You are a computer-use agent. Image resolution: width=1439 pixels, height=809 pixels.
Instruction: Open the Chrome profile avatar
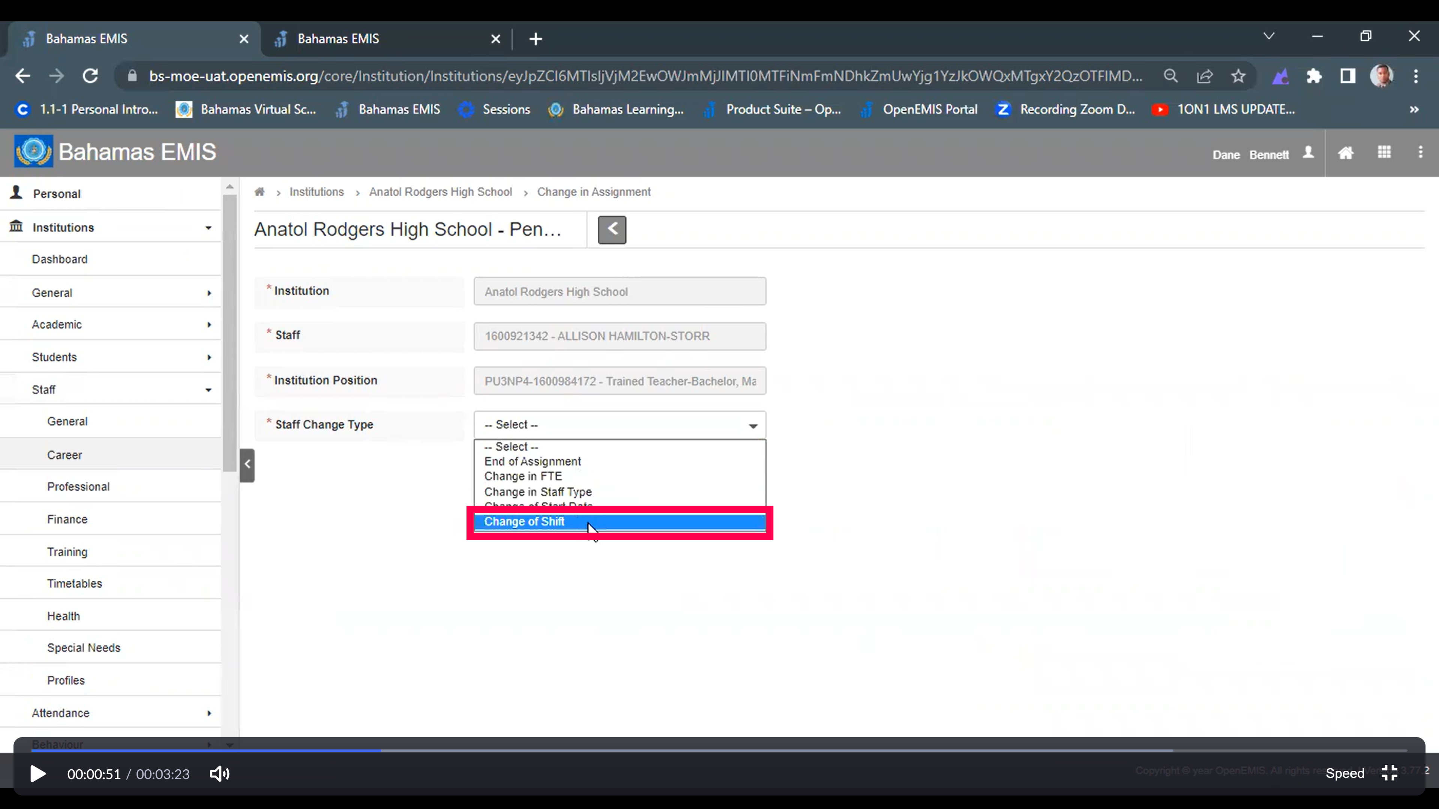pyautogui.click(x=1382, y=76)
